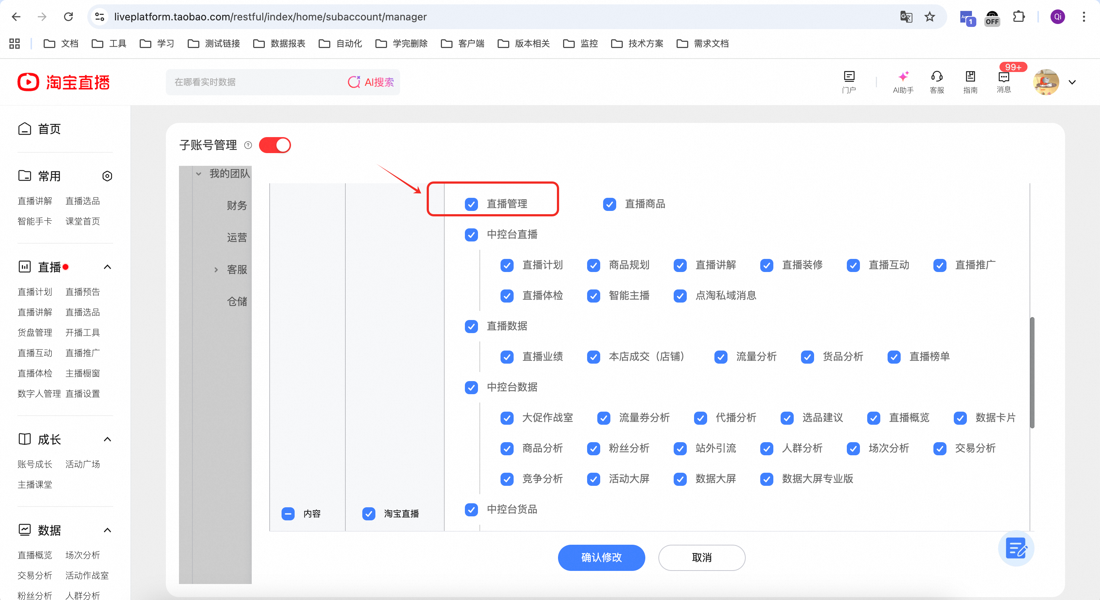
Task: Click the site info icon in address bar
Action: pos(100,17)
